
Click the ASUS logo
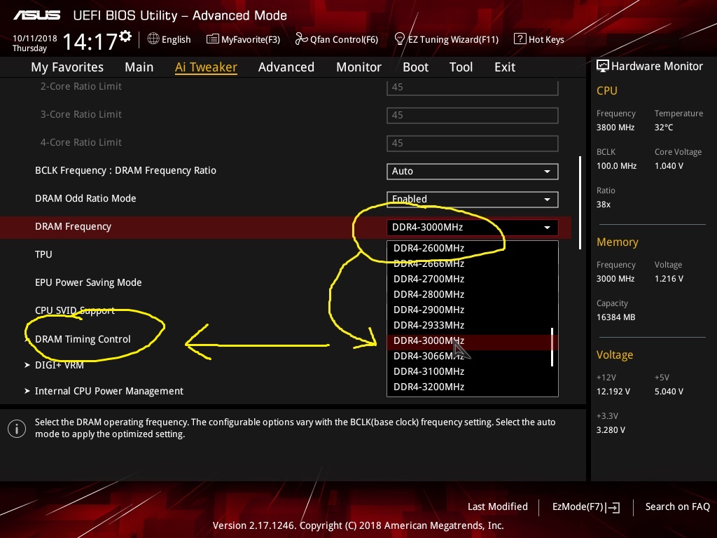pos(36,15)
